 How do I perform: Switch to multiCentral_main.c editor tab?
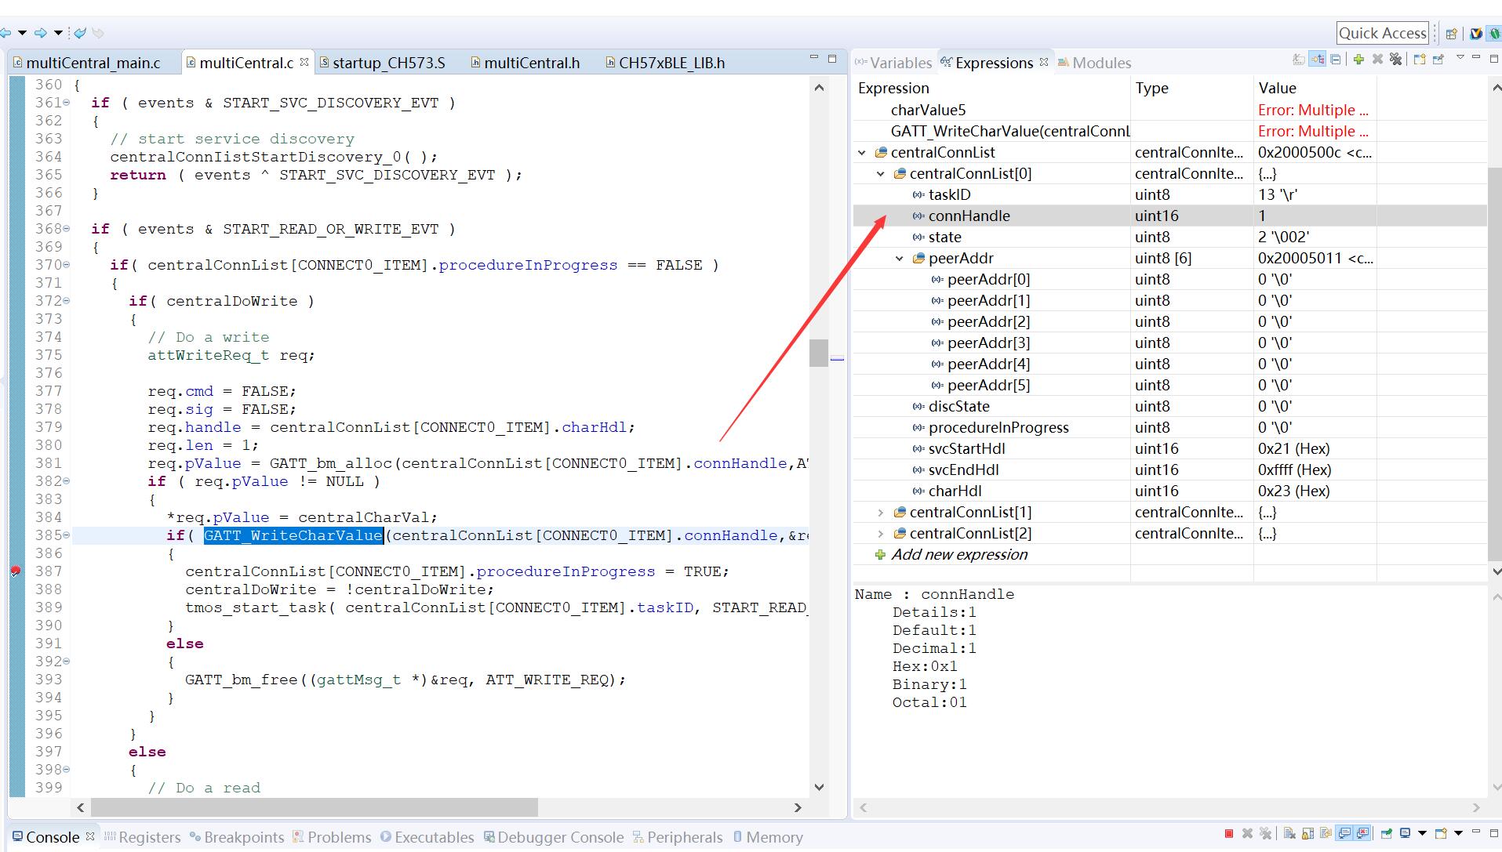[x=93, y=63]
